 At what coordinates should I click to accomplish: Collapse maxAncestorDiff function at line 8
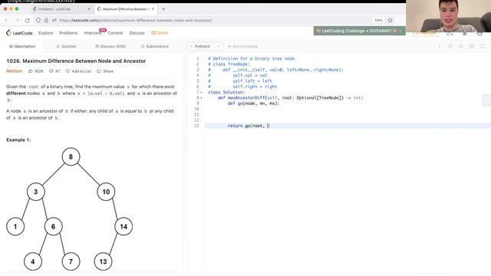click(x=201, y=98)
